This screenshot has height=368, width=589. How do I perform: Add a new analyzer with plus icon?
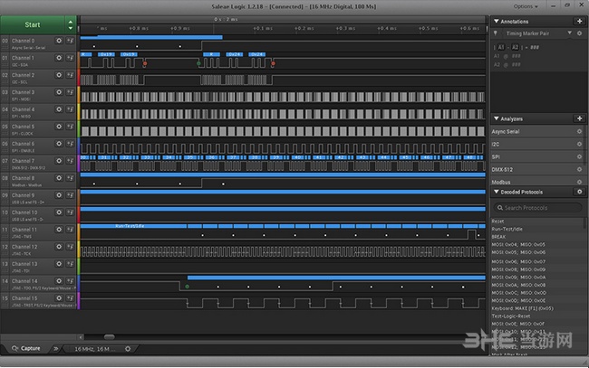[x=578, y=118]
